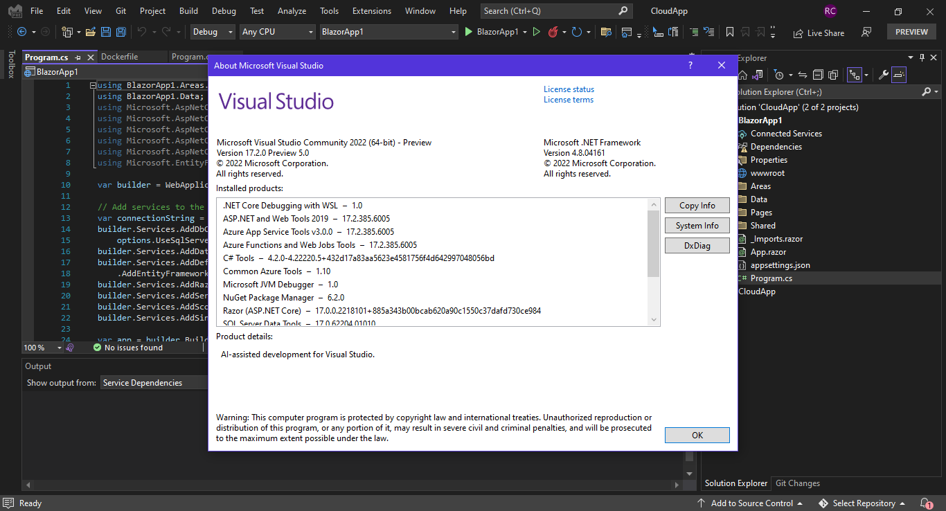This screenshot has height=511, width=946.
Task: Open the File menu
Action: (37, 11)
